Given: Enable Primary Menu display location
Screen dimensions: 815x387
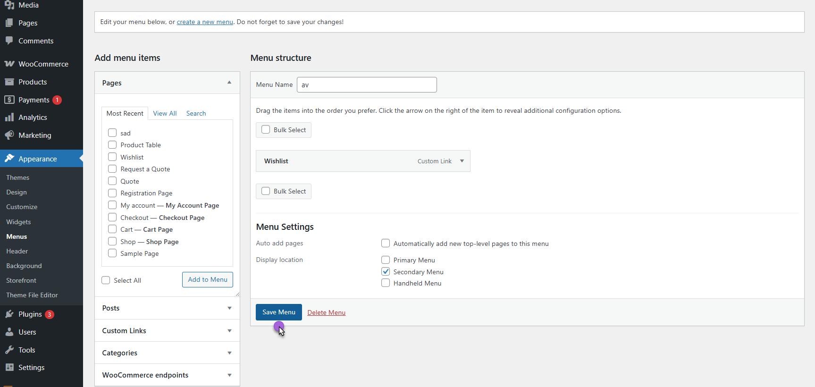Looking at the screenshot, I should coord(386,260).
